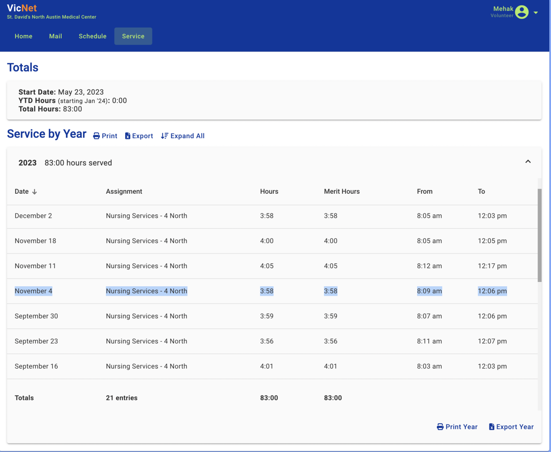Click the Assignment column header
551x452 pixels.
tap(124, 192)
